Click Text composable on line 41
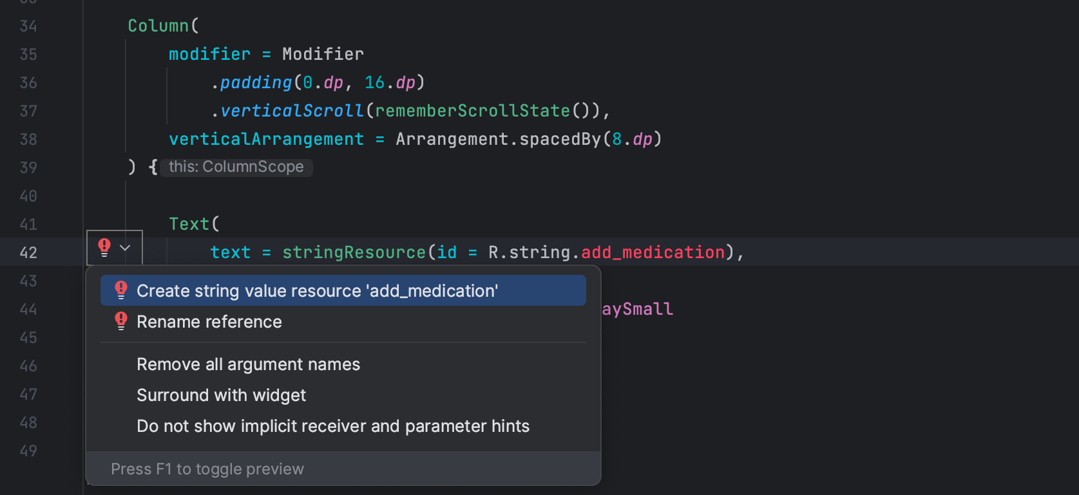This screenshot has width=1079, height=495. (x=189, y=224)
